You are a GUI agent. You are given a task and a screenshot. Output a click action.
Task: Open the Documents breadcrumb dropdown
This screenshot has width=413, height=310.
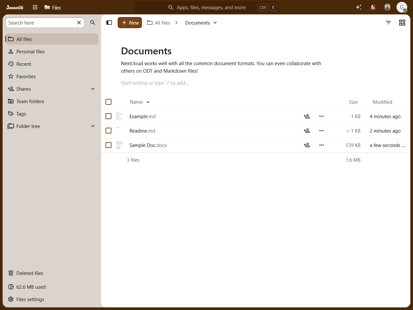click(201, 23)
